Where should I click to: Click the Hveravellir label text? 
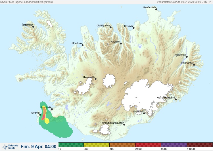pos(89,77)
